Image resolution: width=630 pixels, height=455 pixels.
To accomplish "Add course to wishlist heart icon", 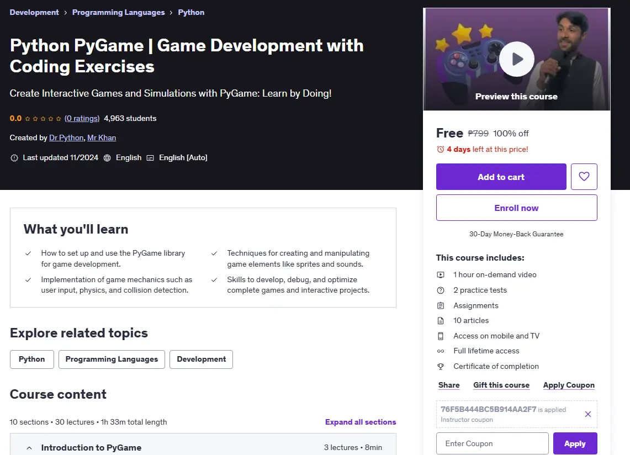I will (x=584, y=177).
